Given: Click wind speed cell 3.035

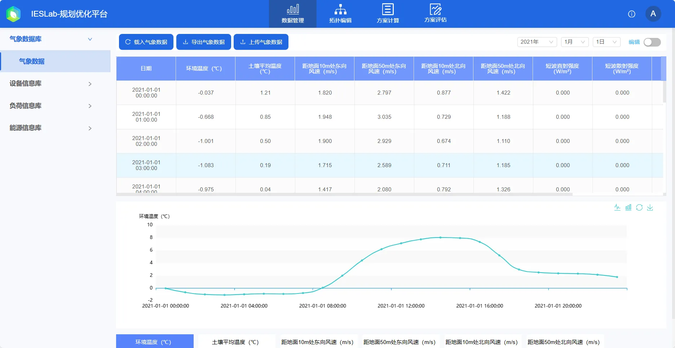Looking at the screenshot, I should click(x=384, y=117).
